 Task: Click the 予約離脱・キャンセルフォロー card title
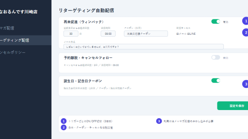click(88, 58)
